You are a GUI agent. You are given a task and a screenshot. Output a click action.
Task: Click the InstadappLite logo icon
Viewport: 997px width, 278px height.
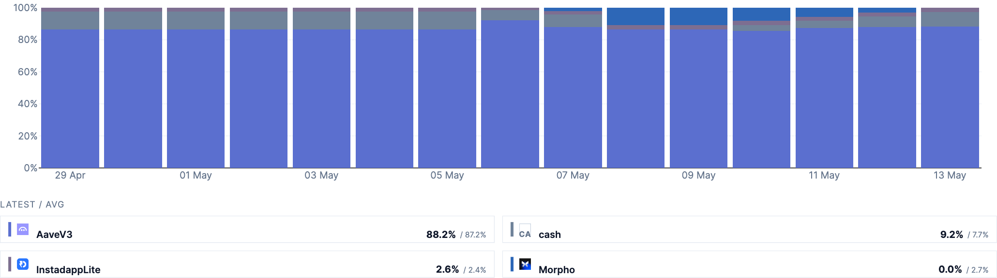[23, 264]
